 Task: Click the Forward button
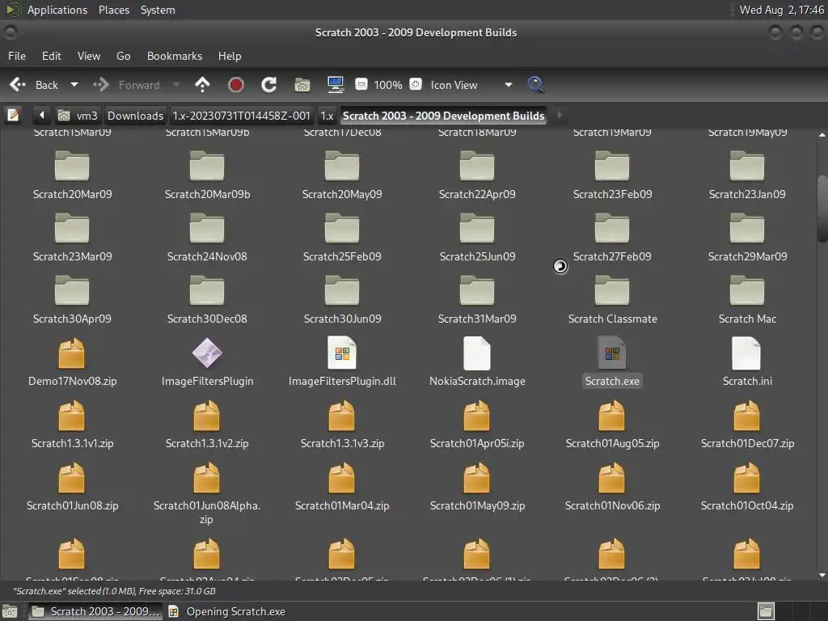point(128,84)
